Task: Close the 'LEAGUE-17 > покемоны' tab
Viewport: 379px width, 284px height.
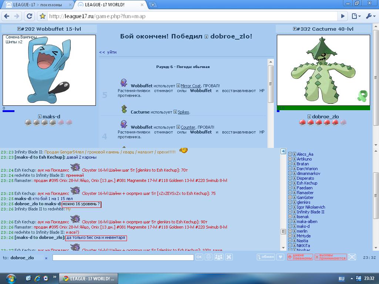Action: (x=70, y=4)
